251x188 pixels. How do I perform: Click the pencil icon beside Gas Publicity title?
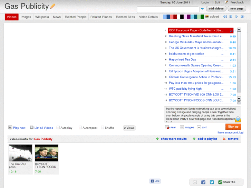click(52, 7)
